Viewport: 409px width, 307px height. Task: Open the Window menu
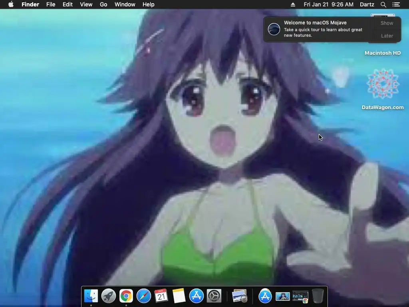[125, 4]
